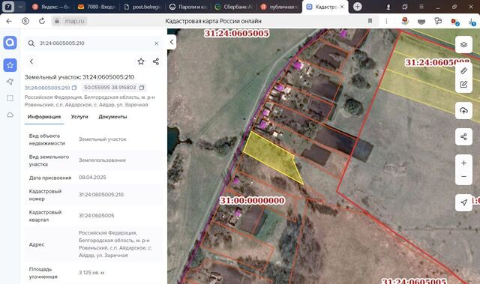Copy coordinates 50.055995 38.916803
Viewport: 480px width, 284px height.
point(142,88)
